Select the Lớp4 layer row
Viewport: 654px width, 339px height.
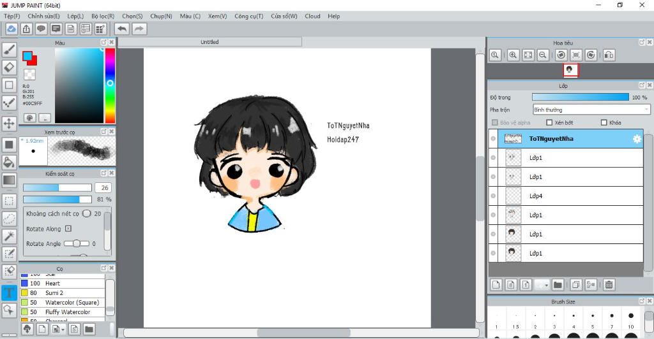click(566, 196)
